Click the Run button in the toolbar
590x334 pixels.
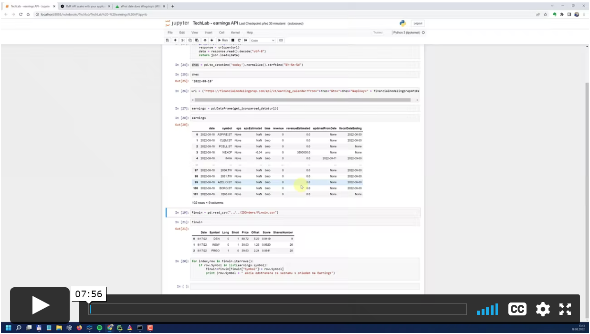[x=223, y=41]
